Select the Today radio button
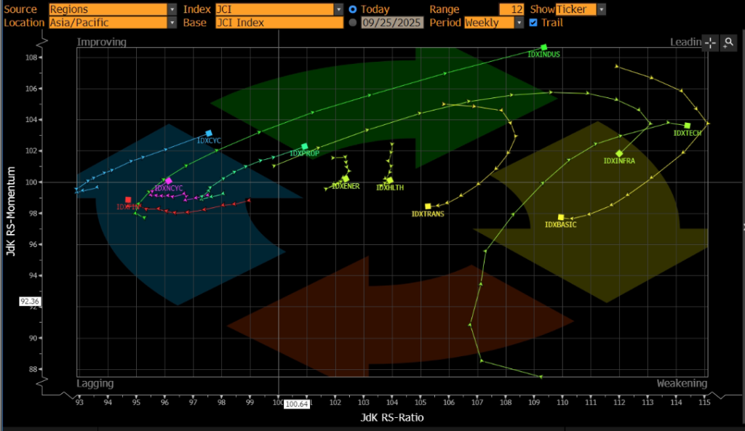The image size is (745, 431). coord(353,9)
